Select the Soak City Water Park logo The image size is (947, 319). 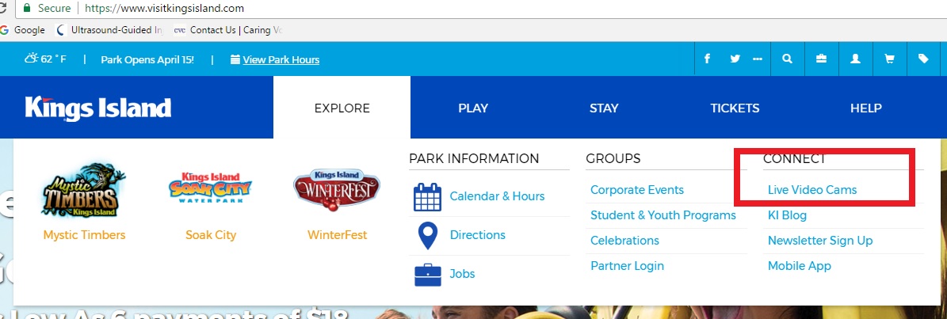(x=211, y=188)
